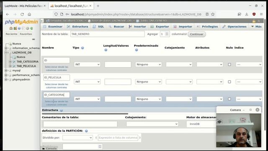The image size is (268, 151).
Task: Open Tipo dropdown for ID_PELICULA column
Action: click(x=87, y=82)
